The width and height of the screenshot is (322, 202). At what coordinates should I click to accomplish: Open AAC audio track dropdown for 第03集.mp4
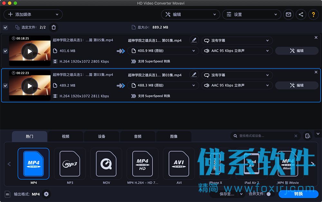(237, 86)
